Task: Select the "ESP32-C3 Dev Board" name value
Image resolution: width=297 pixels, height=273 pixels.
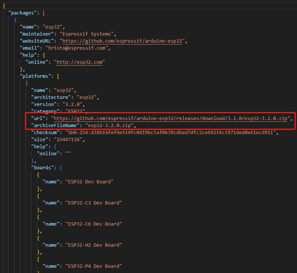Action: point(94,203)
